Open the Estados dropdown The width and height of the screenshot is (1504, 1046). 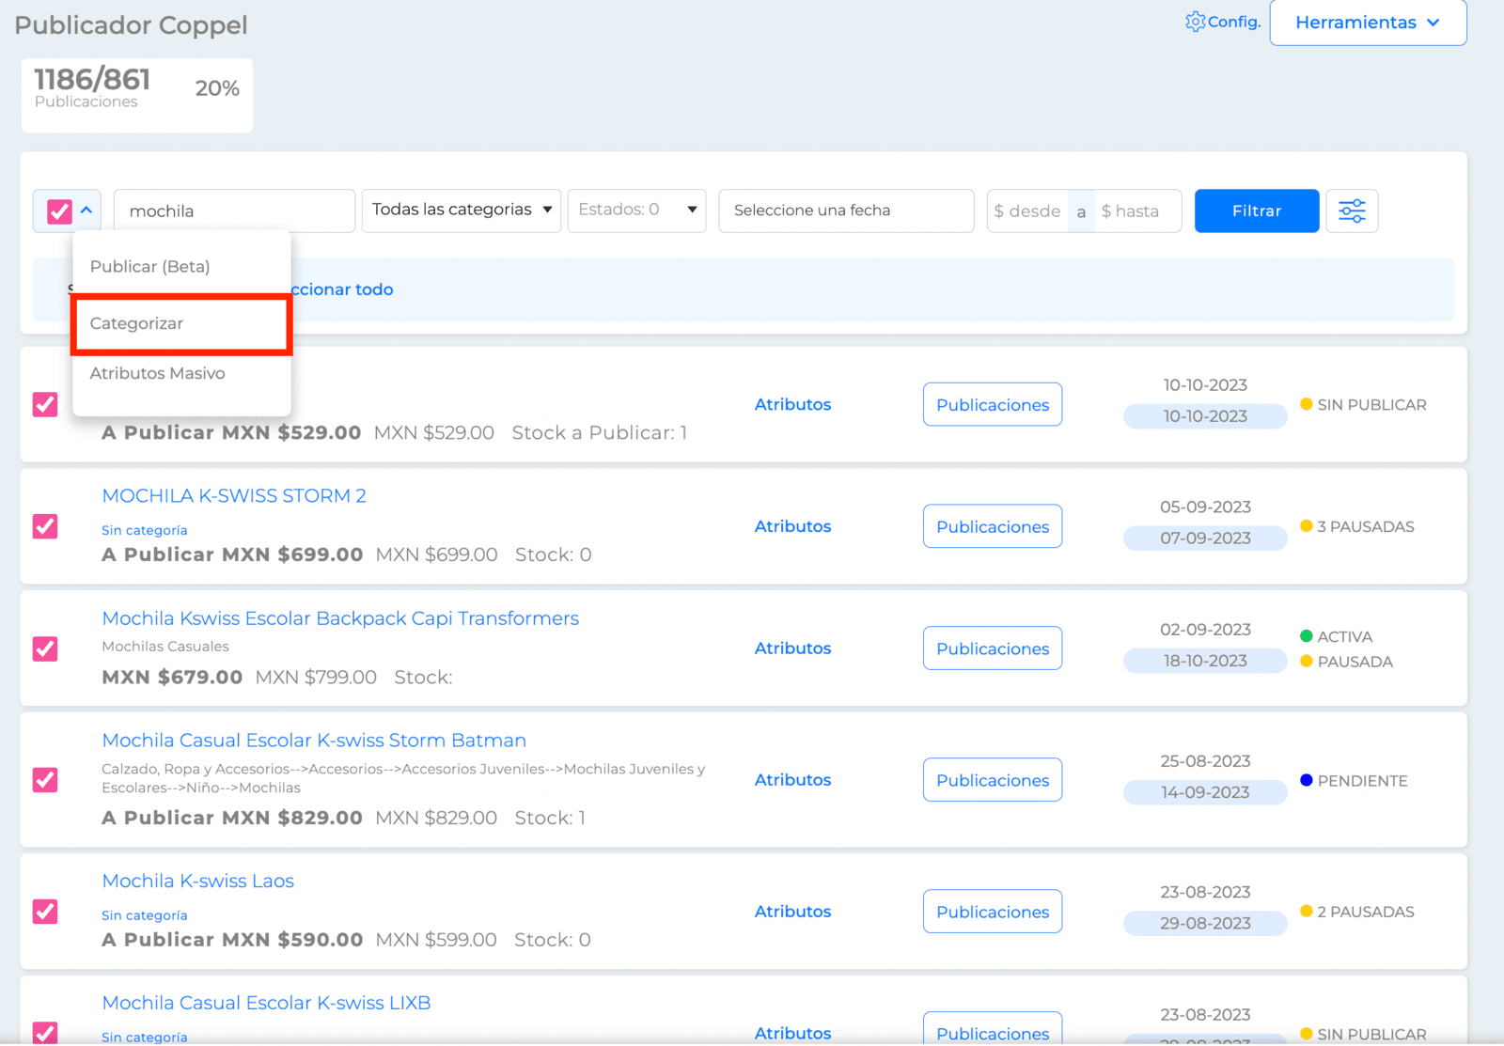(x=636, y=211)
